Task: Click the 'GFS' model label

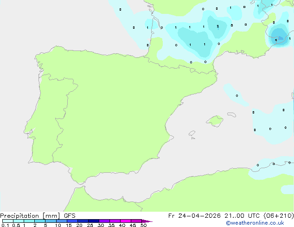Action: tap(70, 216)
